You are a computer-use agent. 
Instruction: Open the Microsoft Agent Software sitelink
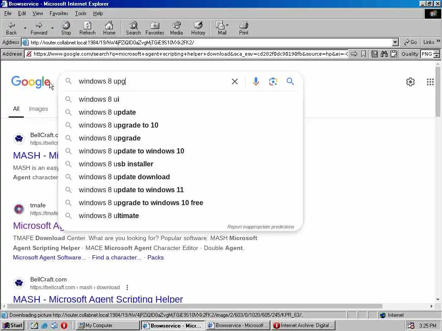(x=50, y=258)
